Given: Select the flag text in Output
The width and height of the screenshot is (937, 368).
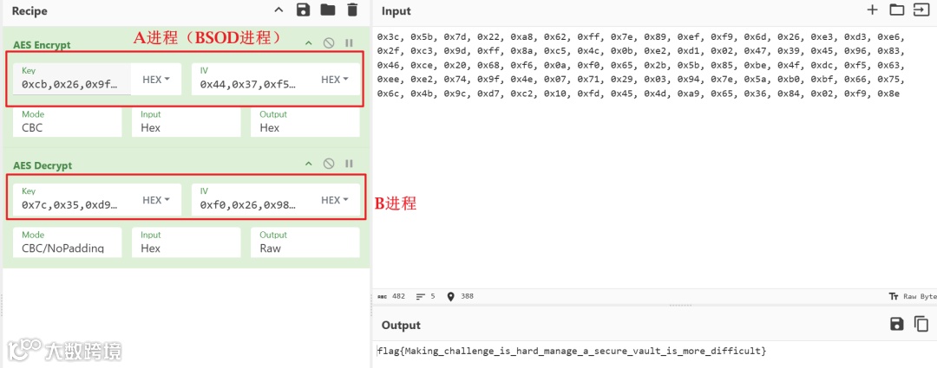Looking at the screenshot, I should coord(571,351).
